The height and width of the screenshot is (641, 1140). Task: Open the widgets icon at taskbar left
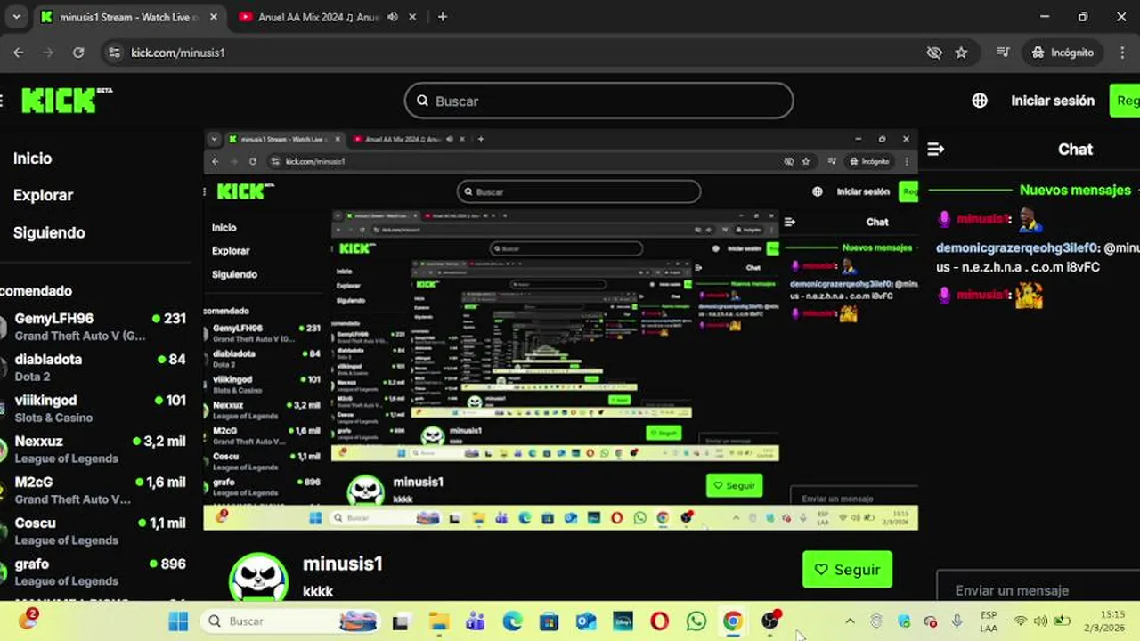[x=28, y=620]
